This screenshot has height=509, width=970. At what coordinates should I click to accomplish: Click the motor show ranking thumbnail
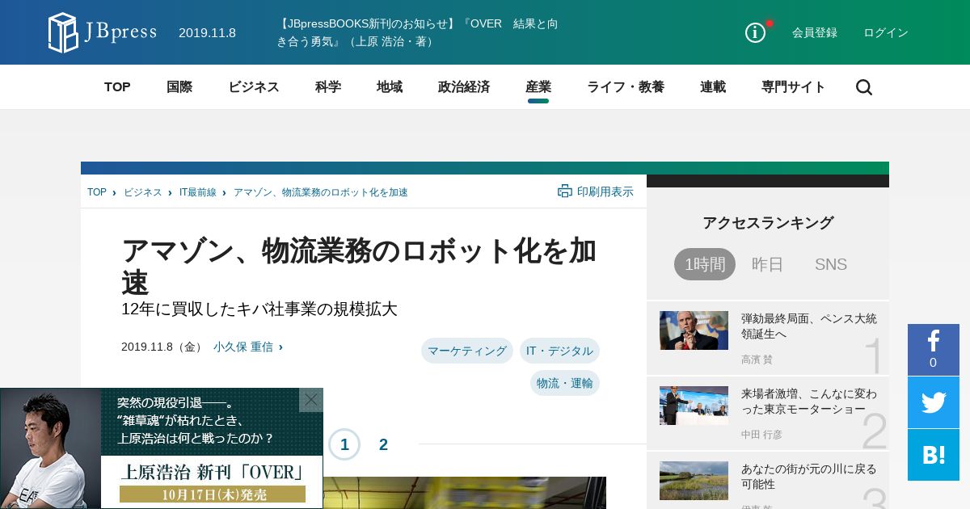694,406
